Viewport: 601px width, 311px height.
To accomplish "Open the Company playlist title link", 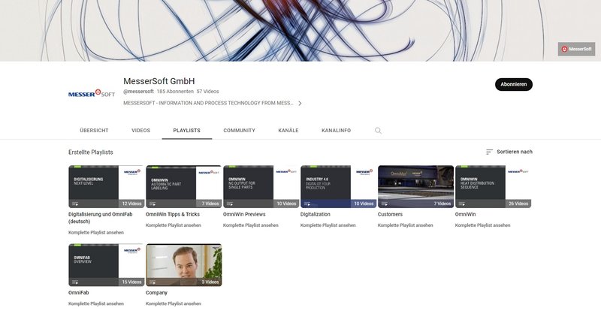I will [x=156, y=292].
